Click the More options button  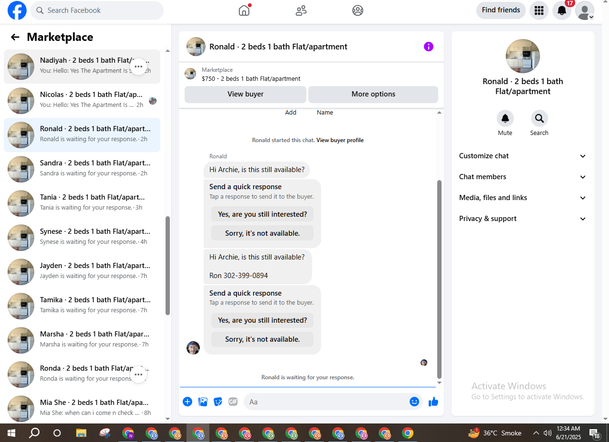point(373,94)
